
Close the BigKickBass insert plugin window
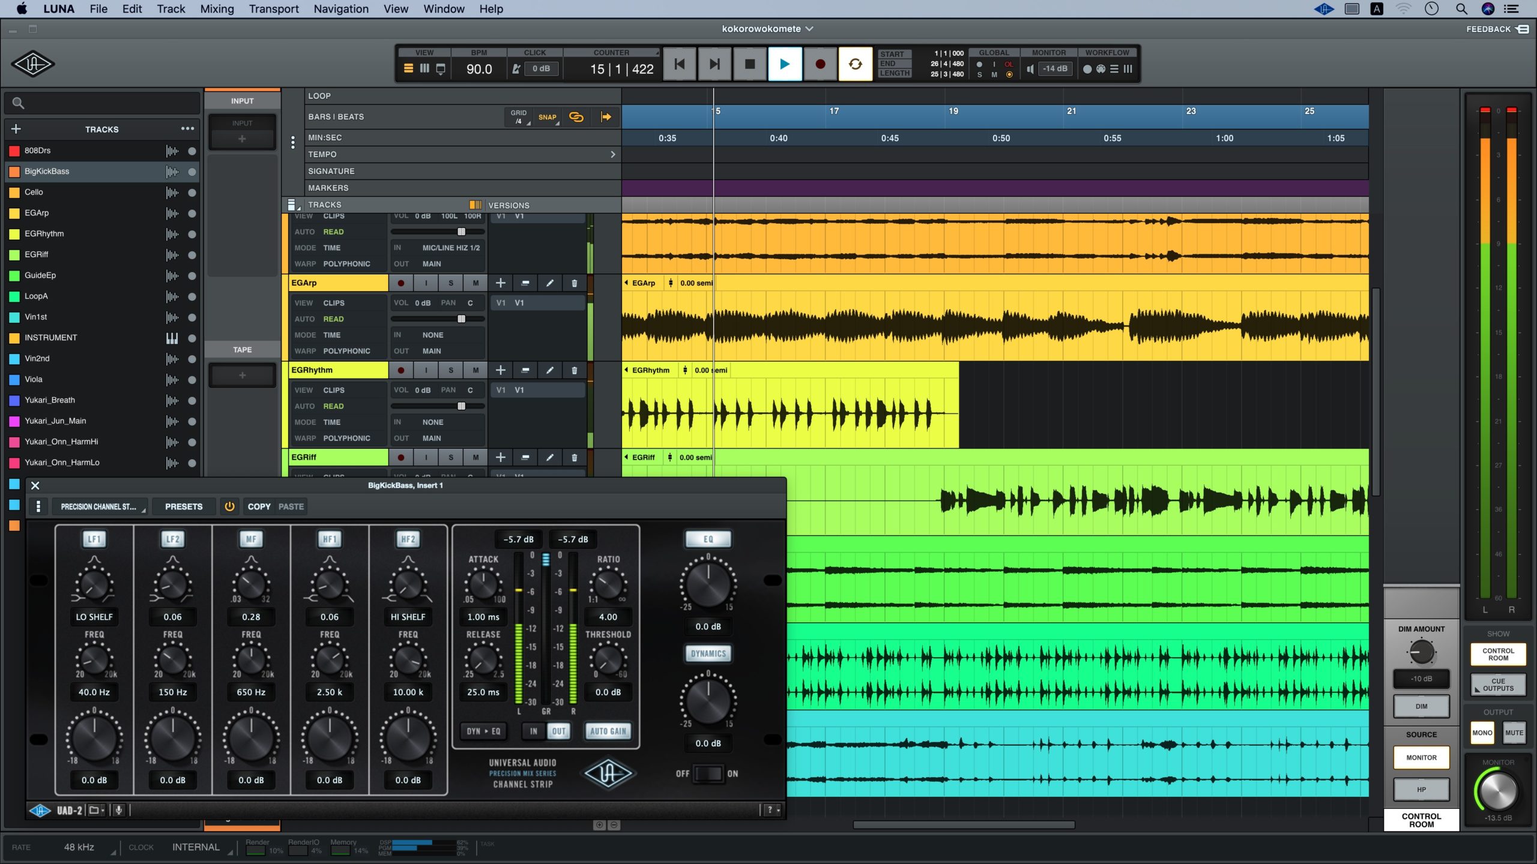pos(35,486)
